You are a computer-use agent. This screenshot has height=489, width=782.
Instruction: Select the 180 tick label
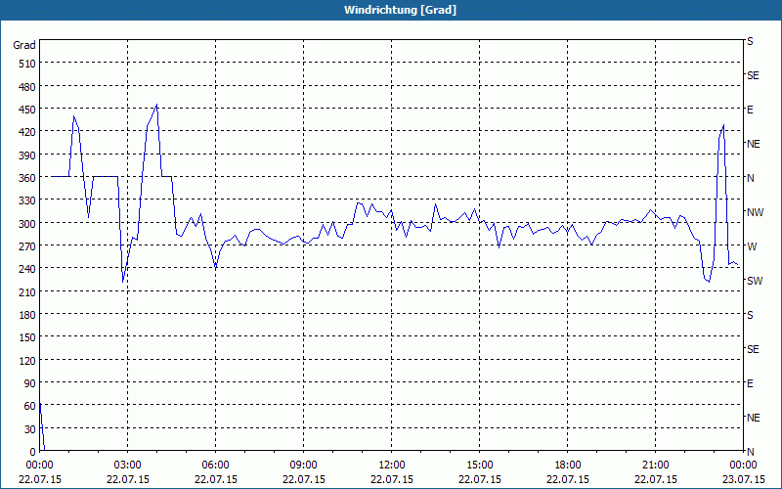coord(28,315)
